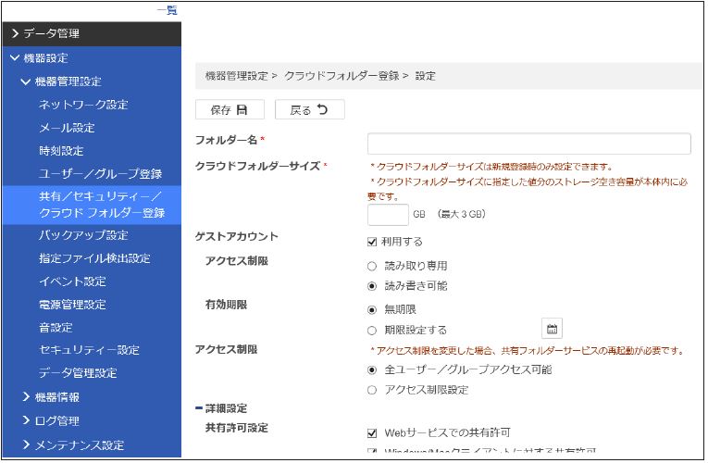Collapse the 機器設定 section chevron
This screenshot has height=463, width=708.
coord(15,57)
